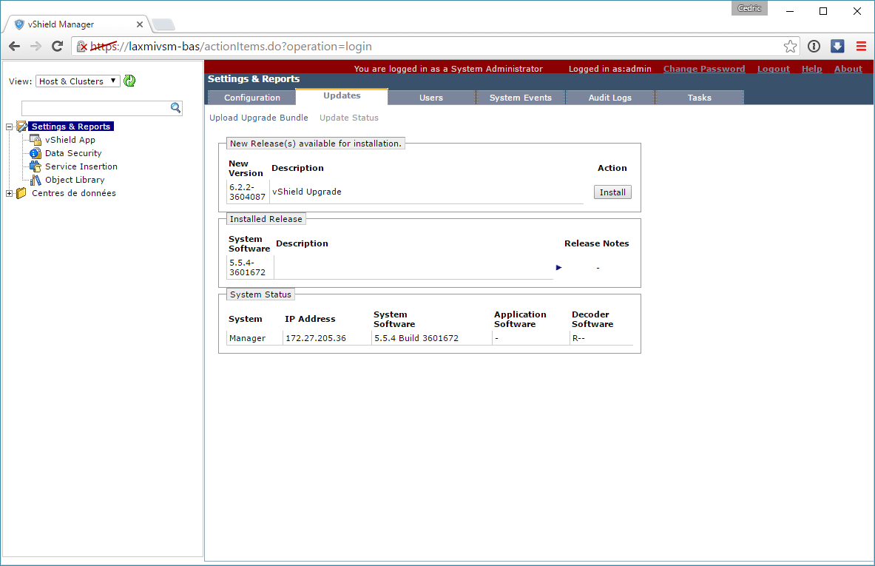
Task: Click the 5.5.4 Build 3601672 cell
Action: click(416, 338)
